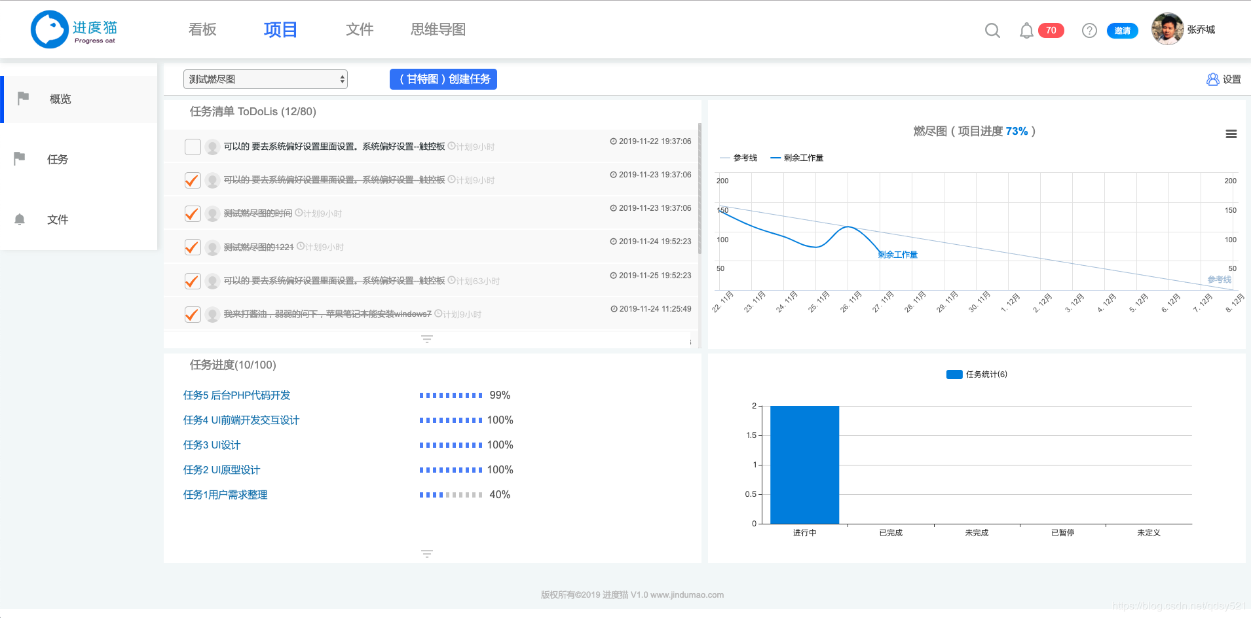Open 任务1用户需求整理 link

[225, 494]
